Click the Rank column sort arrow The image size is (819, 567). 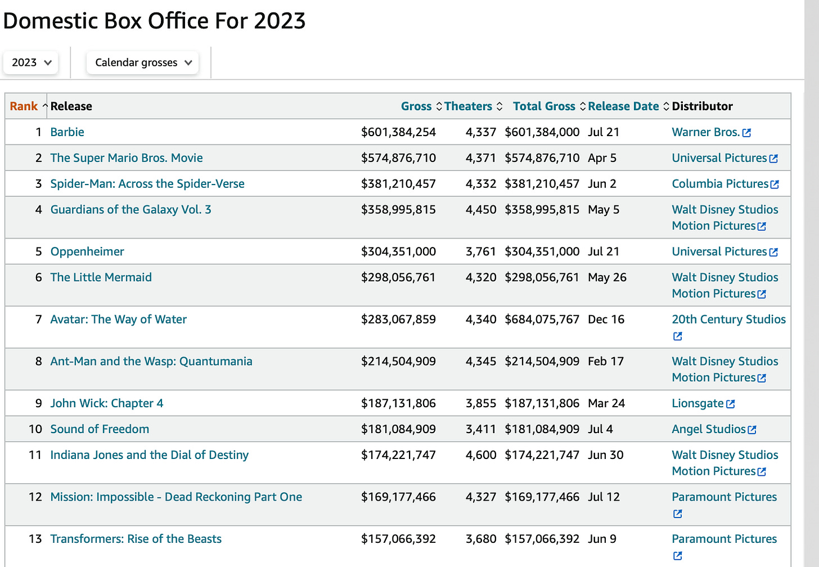[x=44, y=106]
